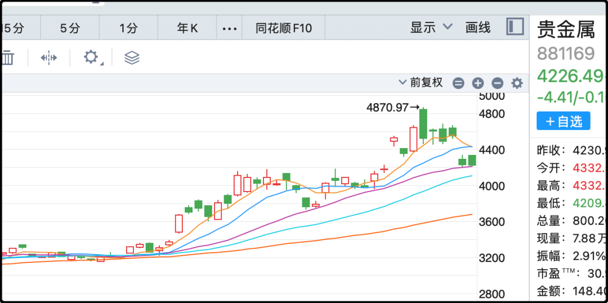Click the stock code 881169
This screenshot has width=608, height=303.
tap(566, 54)
